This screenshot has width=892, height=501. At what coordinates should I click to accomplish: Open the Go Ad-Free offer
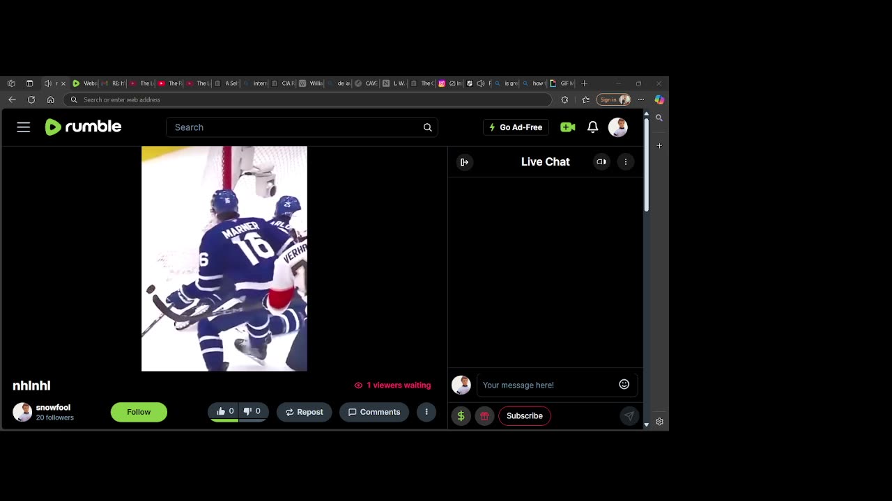516,127
